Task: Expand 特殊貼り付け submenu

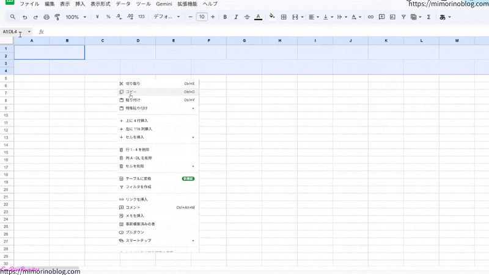Action: (x=158, y=108)
